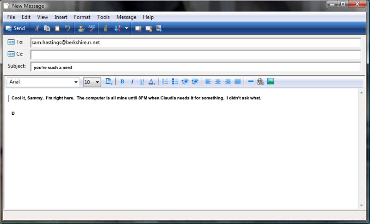Insert a horizontal line
This screenshot has width=370, height=224.
pyautogui.click(x=251, y=81)
